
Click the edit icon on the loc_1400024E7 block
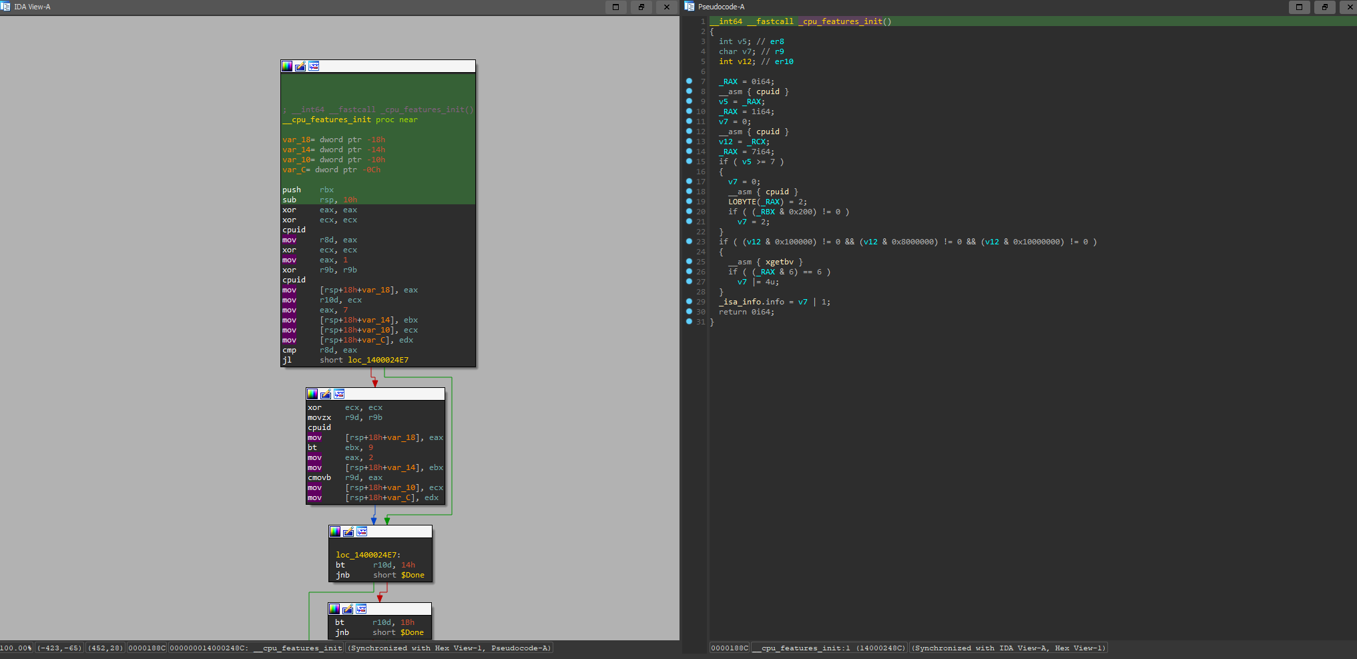coord(348,531)
